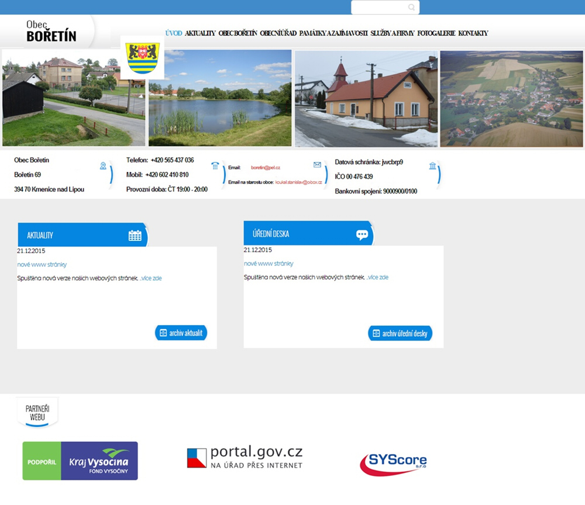
Task: Click the boretin@pel.cz email link
Action: point(266,168)
